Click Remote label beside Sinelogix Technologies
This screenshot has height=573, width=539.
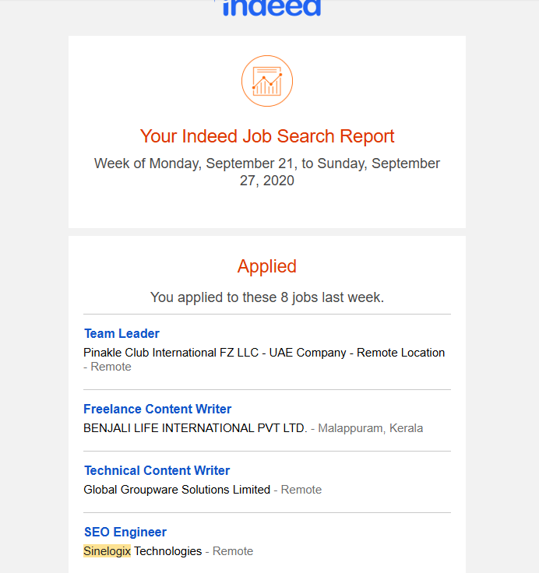click(233, 551)
